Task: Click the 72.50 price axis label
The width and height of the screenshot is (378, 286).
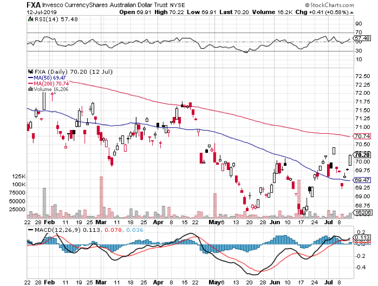Action: click(363, 76)
